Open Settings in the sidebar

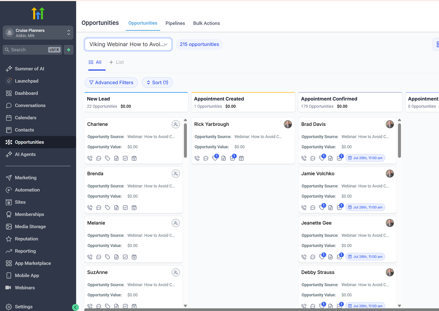pos(38,307)
